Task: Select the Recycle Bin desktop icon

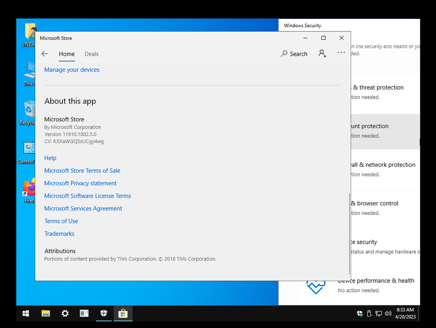Action: pyautogui.click(x=28, y=113)
